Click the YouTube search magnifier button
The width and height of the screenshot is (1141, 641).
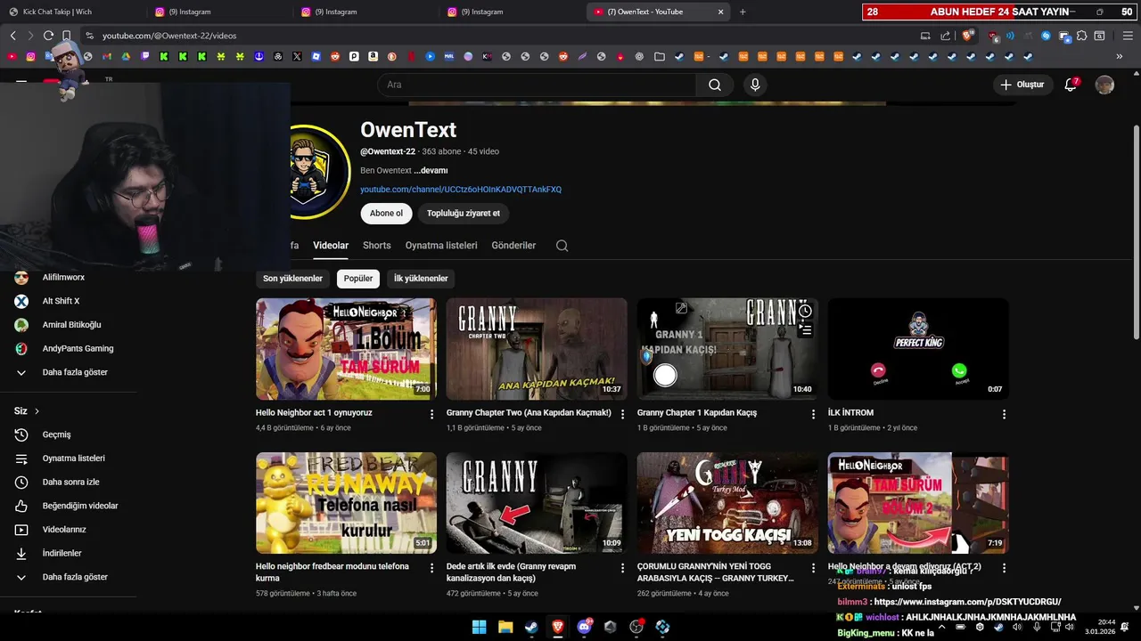pos(715,85)
